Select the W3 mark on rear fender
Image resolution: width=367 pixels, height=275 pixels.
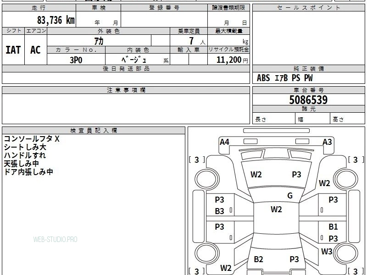(x=327, y=252)
